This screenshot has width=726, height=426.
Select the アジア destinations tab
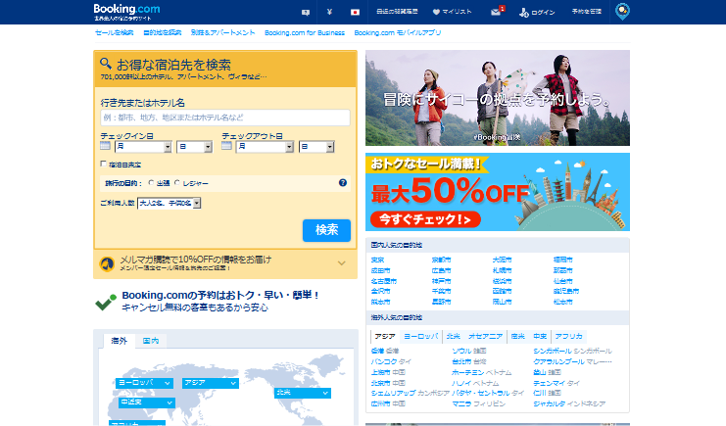click(385, 336)
